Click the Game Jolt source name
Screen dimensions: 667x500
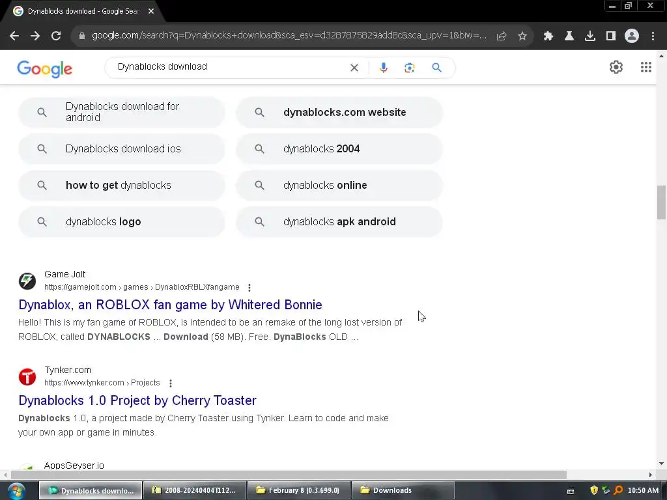[64, 274]
